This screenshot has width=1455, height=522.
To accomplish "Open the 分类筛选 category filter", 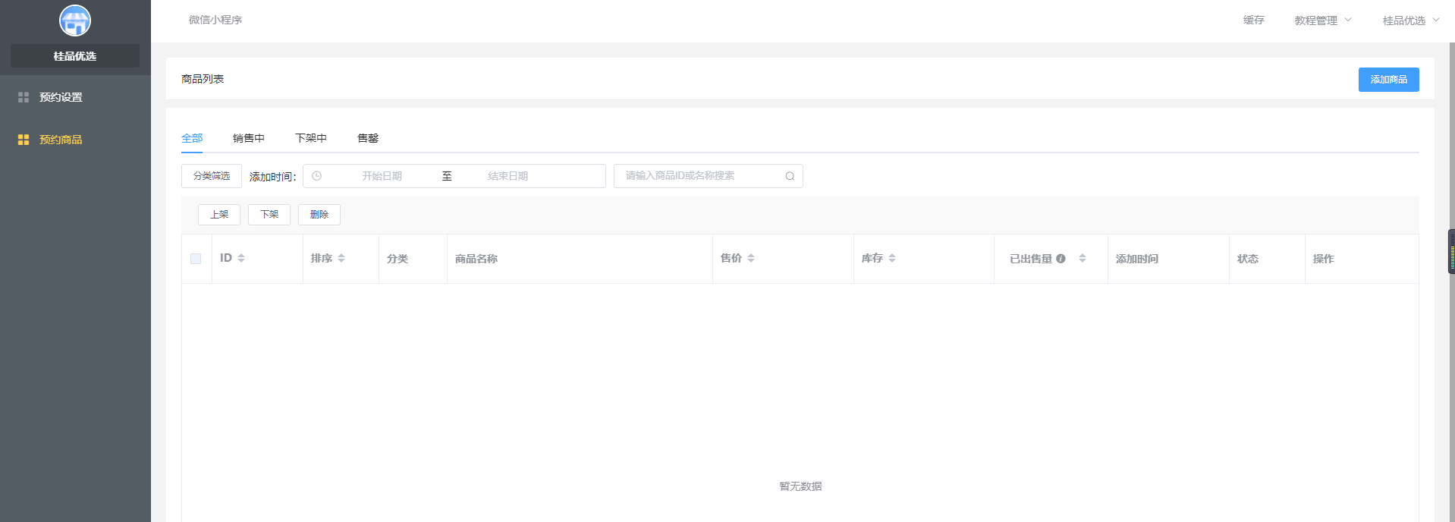I will coord(212,176).
